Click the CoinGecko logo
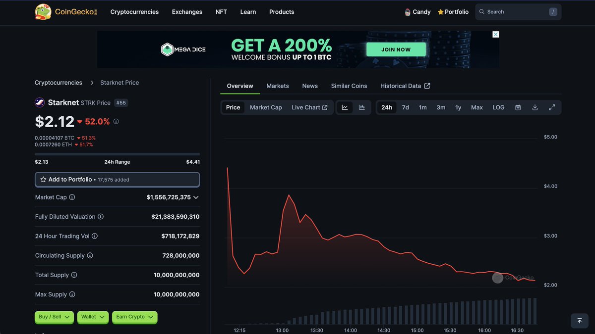 point(66,12)
